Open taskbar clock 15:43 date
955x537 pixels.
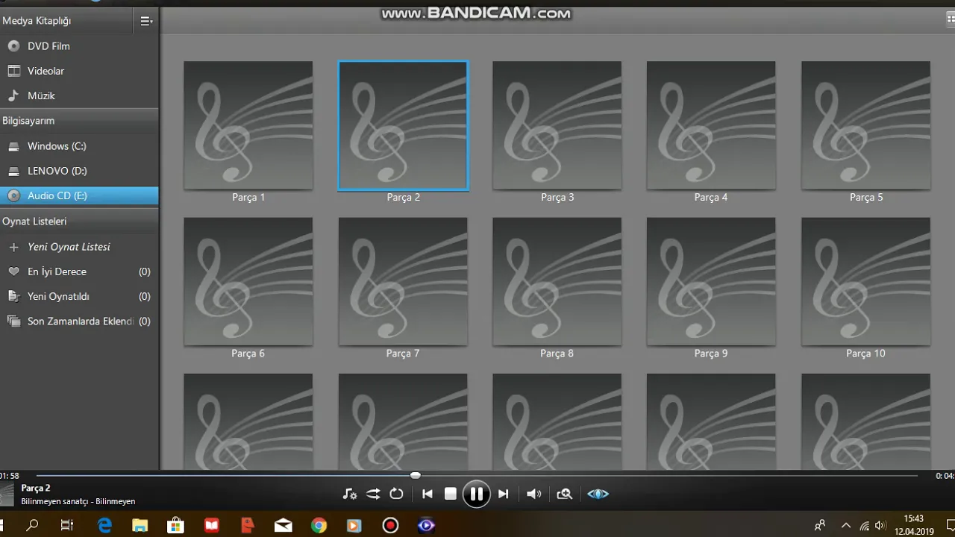tap(914, 525)
